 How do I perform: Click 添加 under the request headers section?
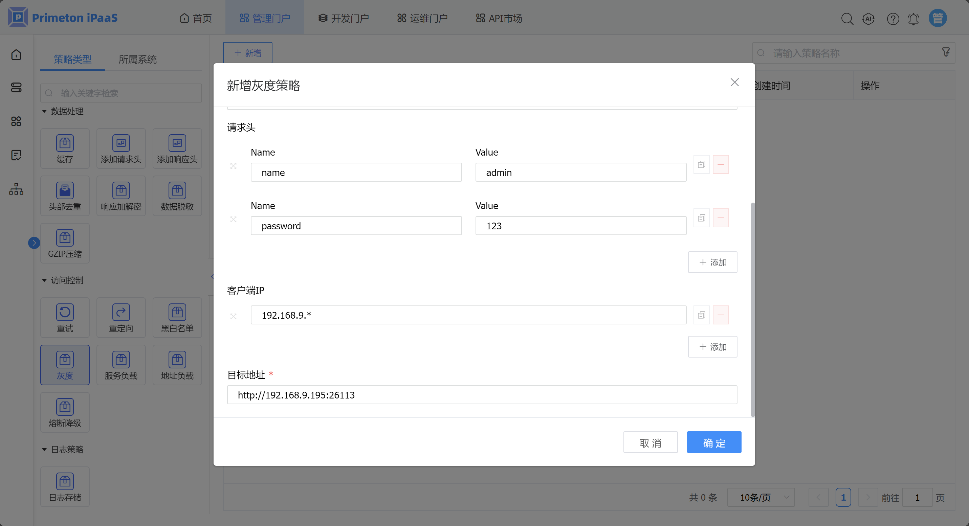(x=712, y=262)
